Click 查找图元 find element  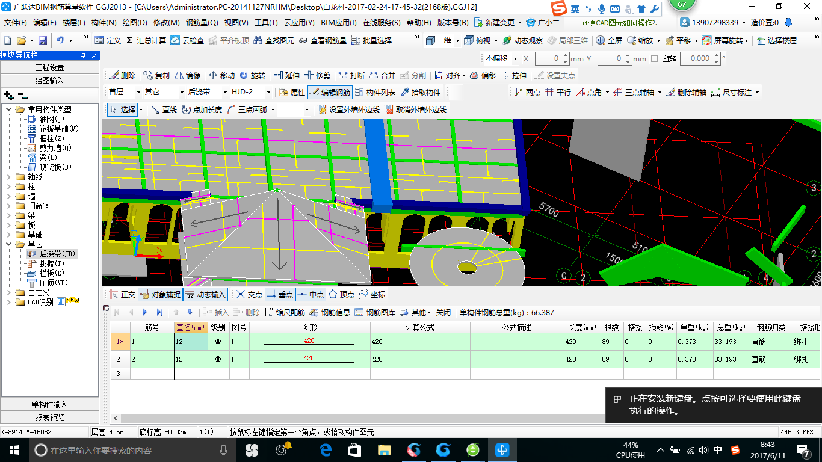tap(274, 40)
